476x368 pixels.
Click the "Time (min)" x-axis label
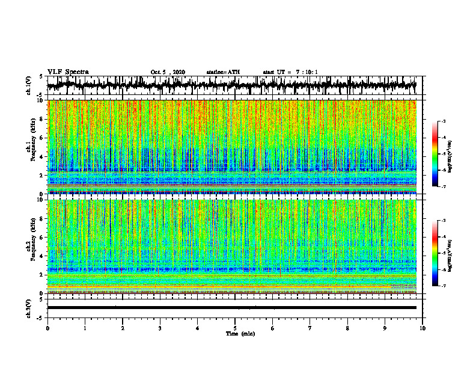(x=240, y=334)
